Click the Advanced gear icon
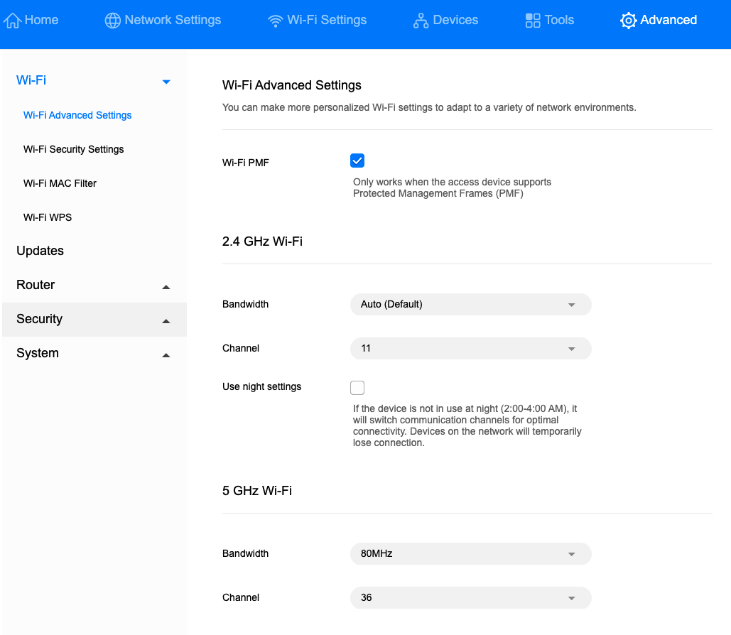 [x=628, y=21]
